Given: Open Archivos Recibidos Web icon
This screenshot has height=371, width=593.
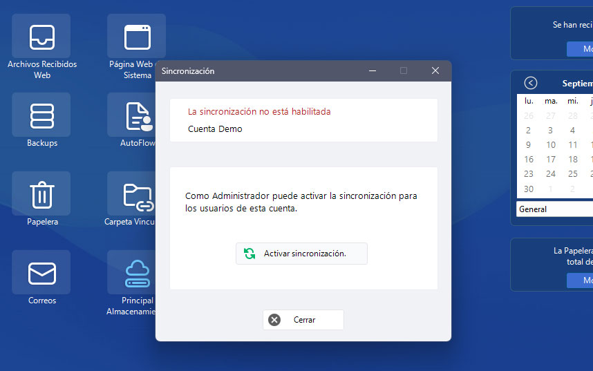Looking at the screenshot, I should point(41,37).
